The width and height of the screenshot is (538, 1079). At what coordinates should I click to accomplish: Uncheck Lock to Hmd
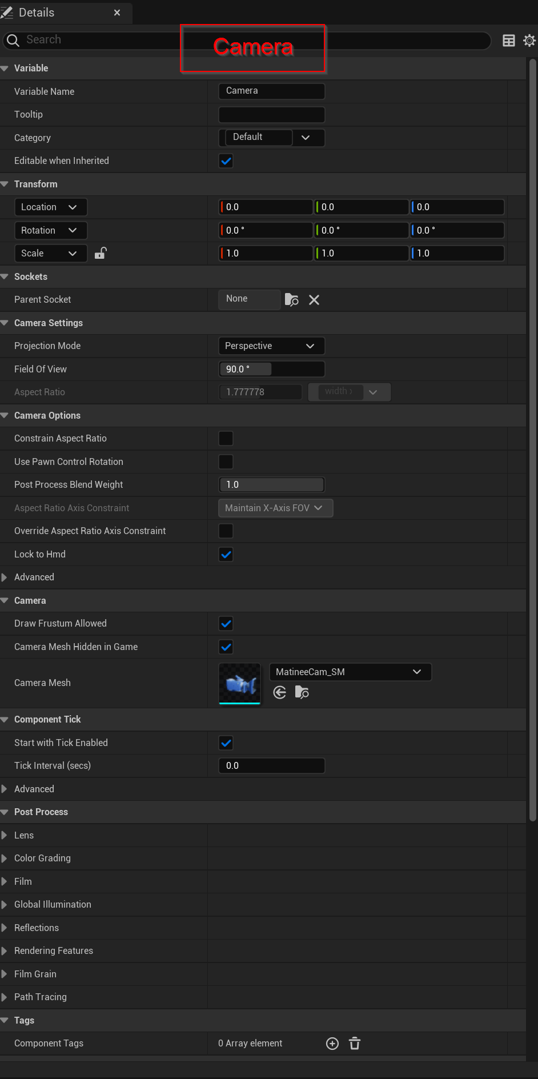[x=226, y=555]
